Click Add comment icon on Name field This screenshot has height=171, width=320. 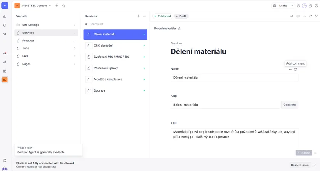point(296,70)
